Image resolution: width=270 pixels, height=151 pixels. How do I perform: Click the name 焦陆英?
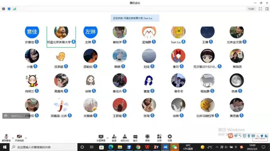pyautogui.click(x=237, y=67)
